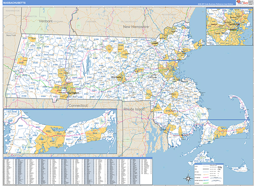This screenshot has height=186, width=255.
Task: Click the HILLSBOROUGH county label
Action: point(129,22)
